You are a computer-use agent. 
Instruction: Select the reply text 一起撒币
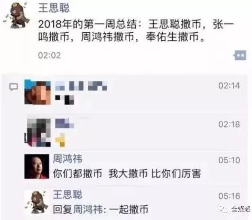(x=129, y=209)
